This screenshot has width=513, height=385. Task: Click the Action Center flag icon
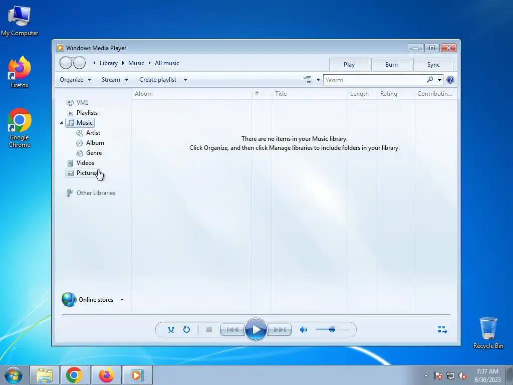point(438,375)
